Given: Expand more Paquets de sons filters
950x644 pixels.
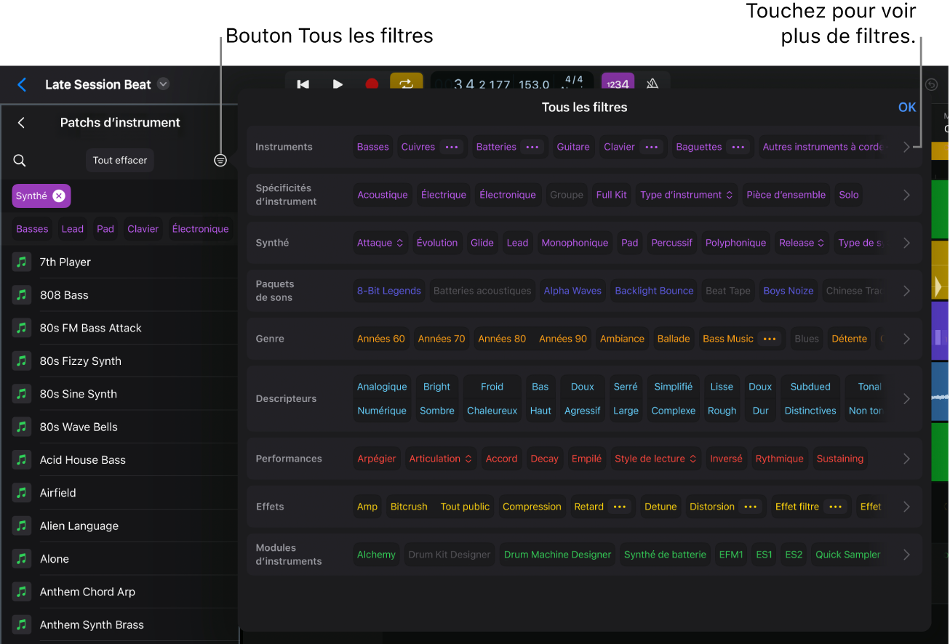Looking at the screenshot, I should point(906,291).
